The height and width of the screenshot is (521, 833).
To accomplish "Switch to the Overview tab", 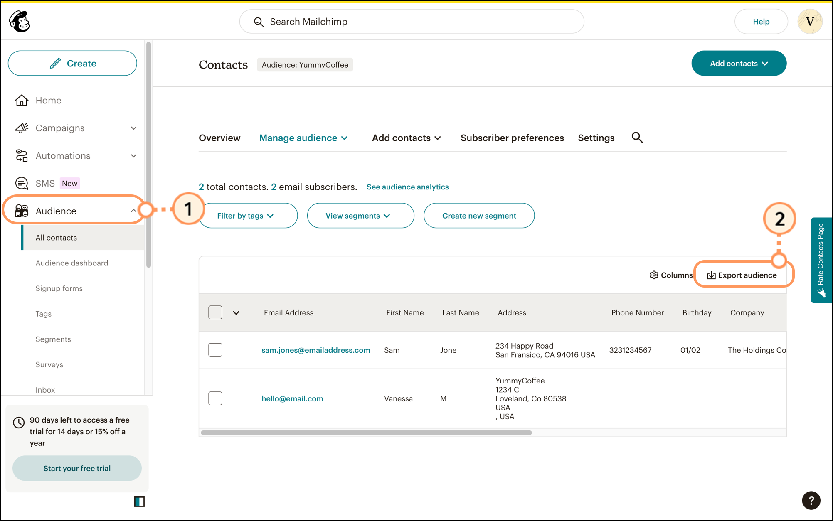I will pyautogui.click(x=219, y=138).
